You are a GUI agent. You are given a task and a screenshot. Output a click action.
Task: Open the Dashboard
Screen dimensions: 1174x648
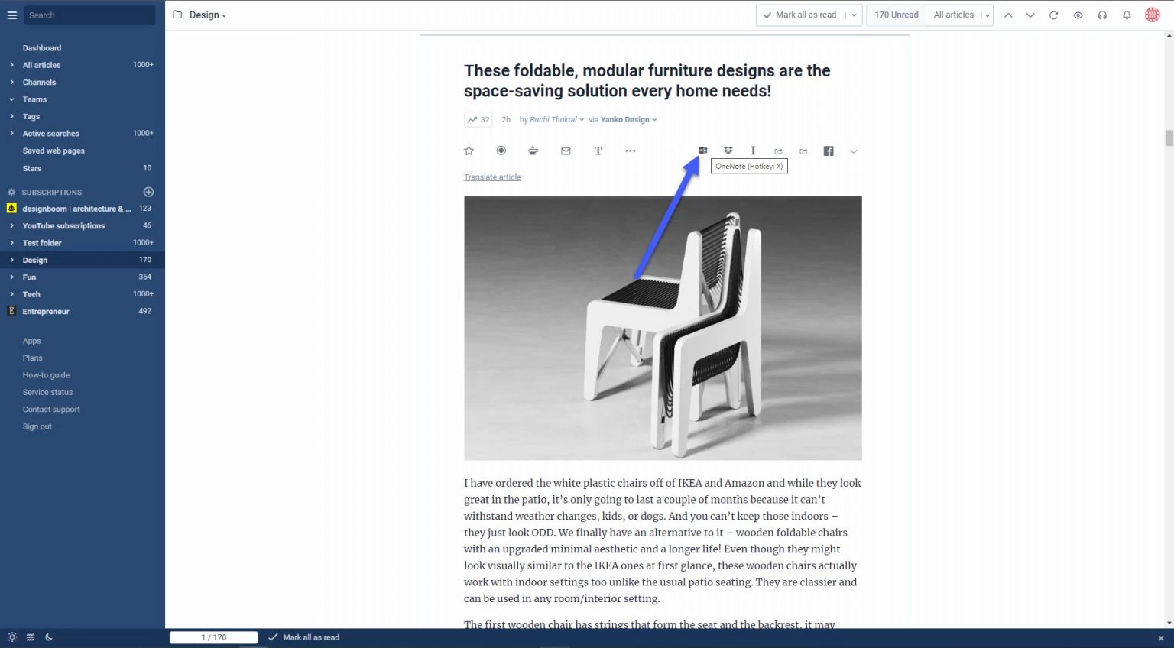tap(42, 48)
